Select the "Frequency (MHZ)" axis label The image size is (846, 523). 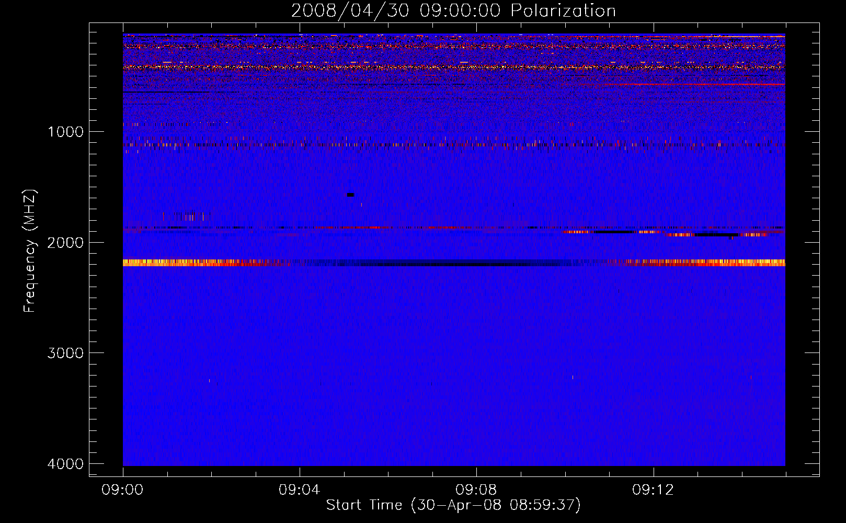pos(30,251)
